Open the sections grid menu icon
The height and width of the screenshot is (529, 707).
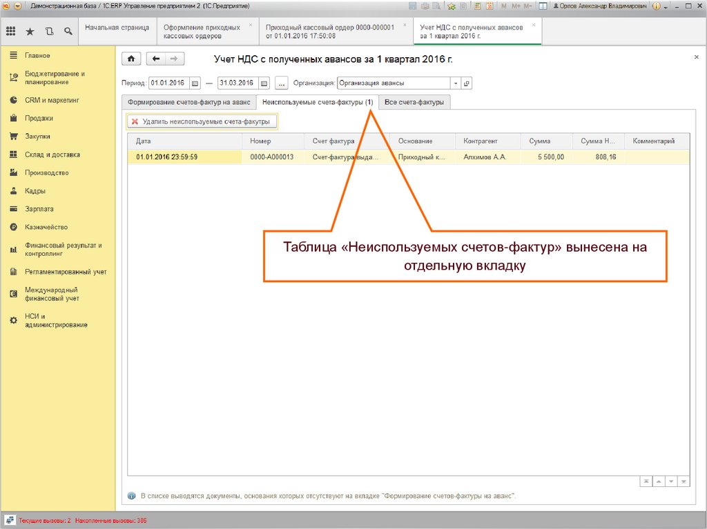point(10,31)
